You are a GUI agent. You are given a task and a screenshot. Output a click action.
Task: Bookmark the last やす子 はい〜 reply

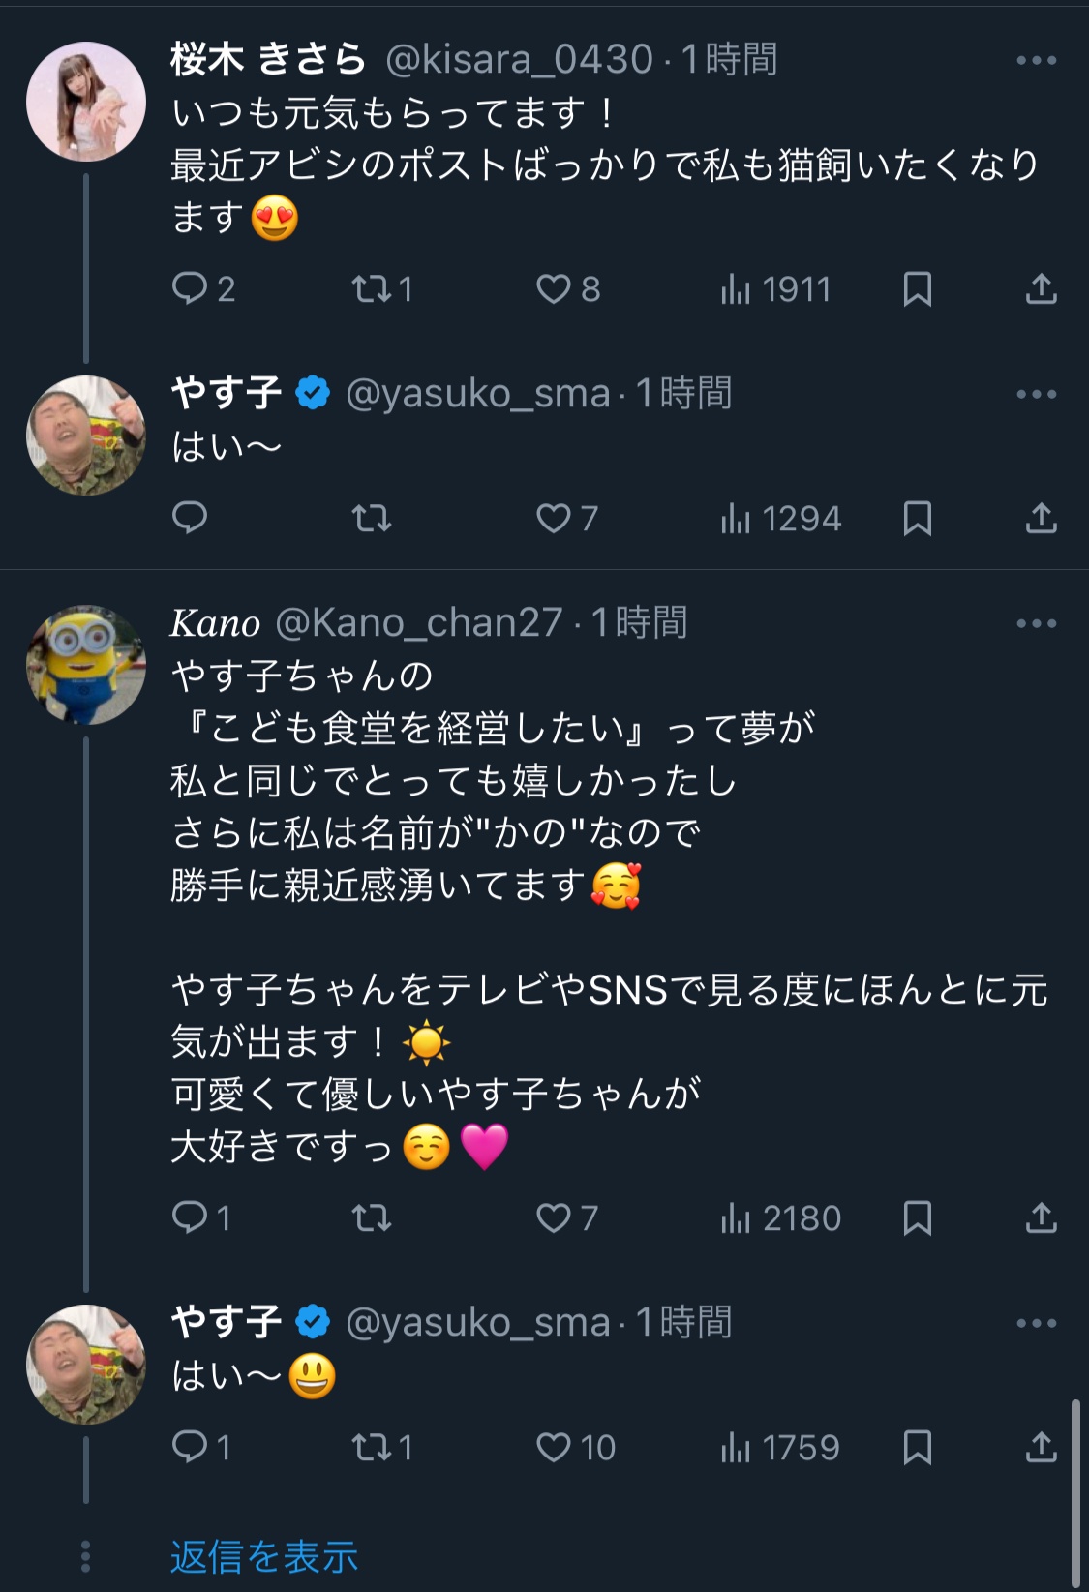point(917,1447)
